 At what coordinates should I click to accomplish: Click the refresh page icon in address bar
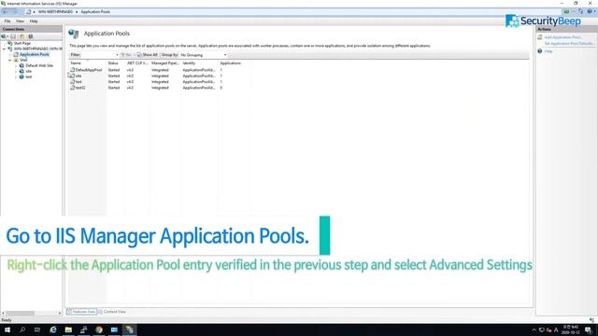tap(580, 12)
